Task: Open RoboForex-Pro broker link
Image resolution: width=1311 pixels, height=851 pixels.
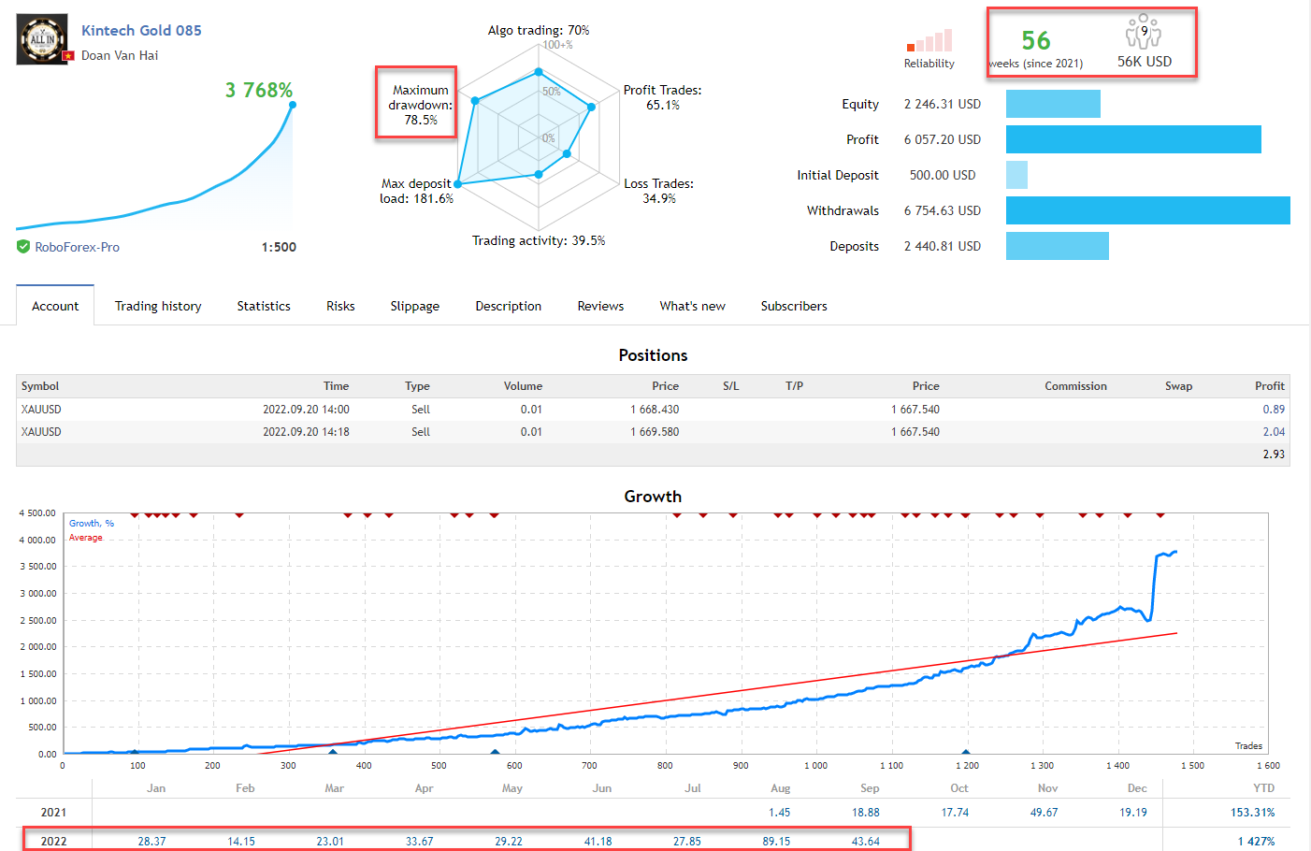Action: click(x=77, y=247)
